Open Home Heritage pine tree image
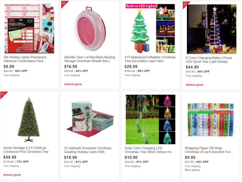Image resolution: width=242 pixels, height=182 pixels. point(29,119)
